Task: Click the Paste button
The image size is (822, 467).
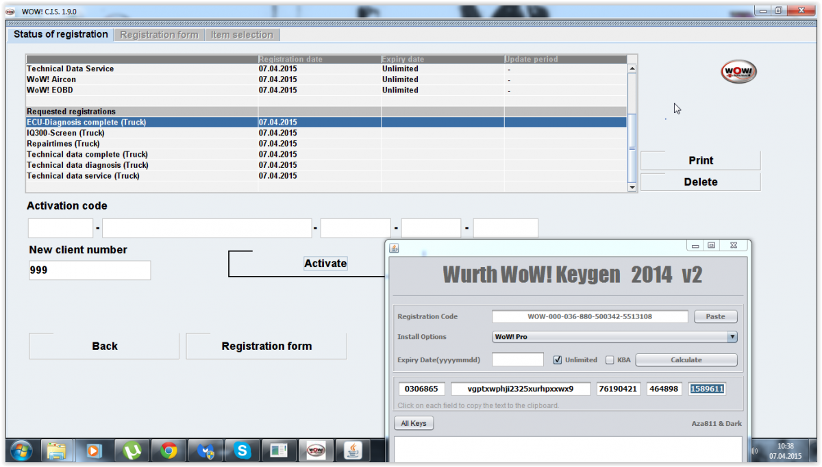Action: pos(715,316)
